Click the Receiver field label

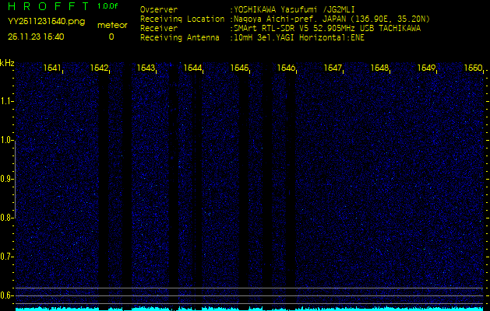(x=159, y=29)
